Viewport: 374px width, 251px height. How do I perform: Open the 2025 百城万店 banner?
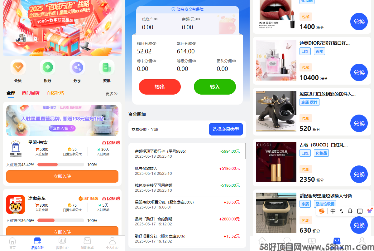(x=62, y=28)
